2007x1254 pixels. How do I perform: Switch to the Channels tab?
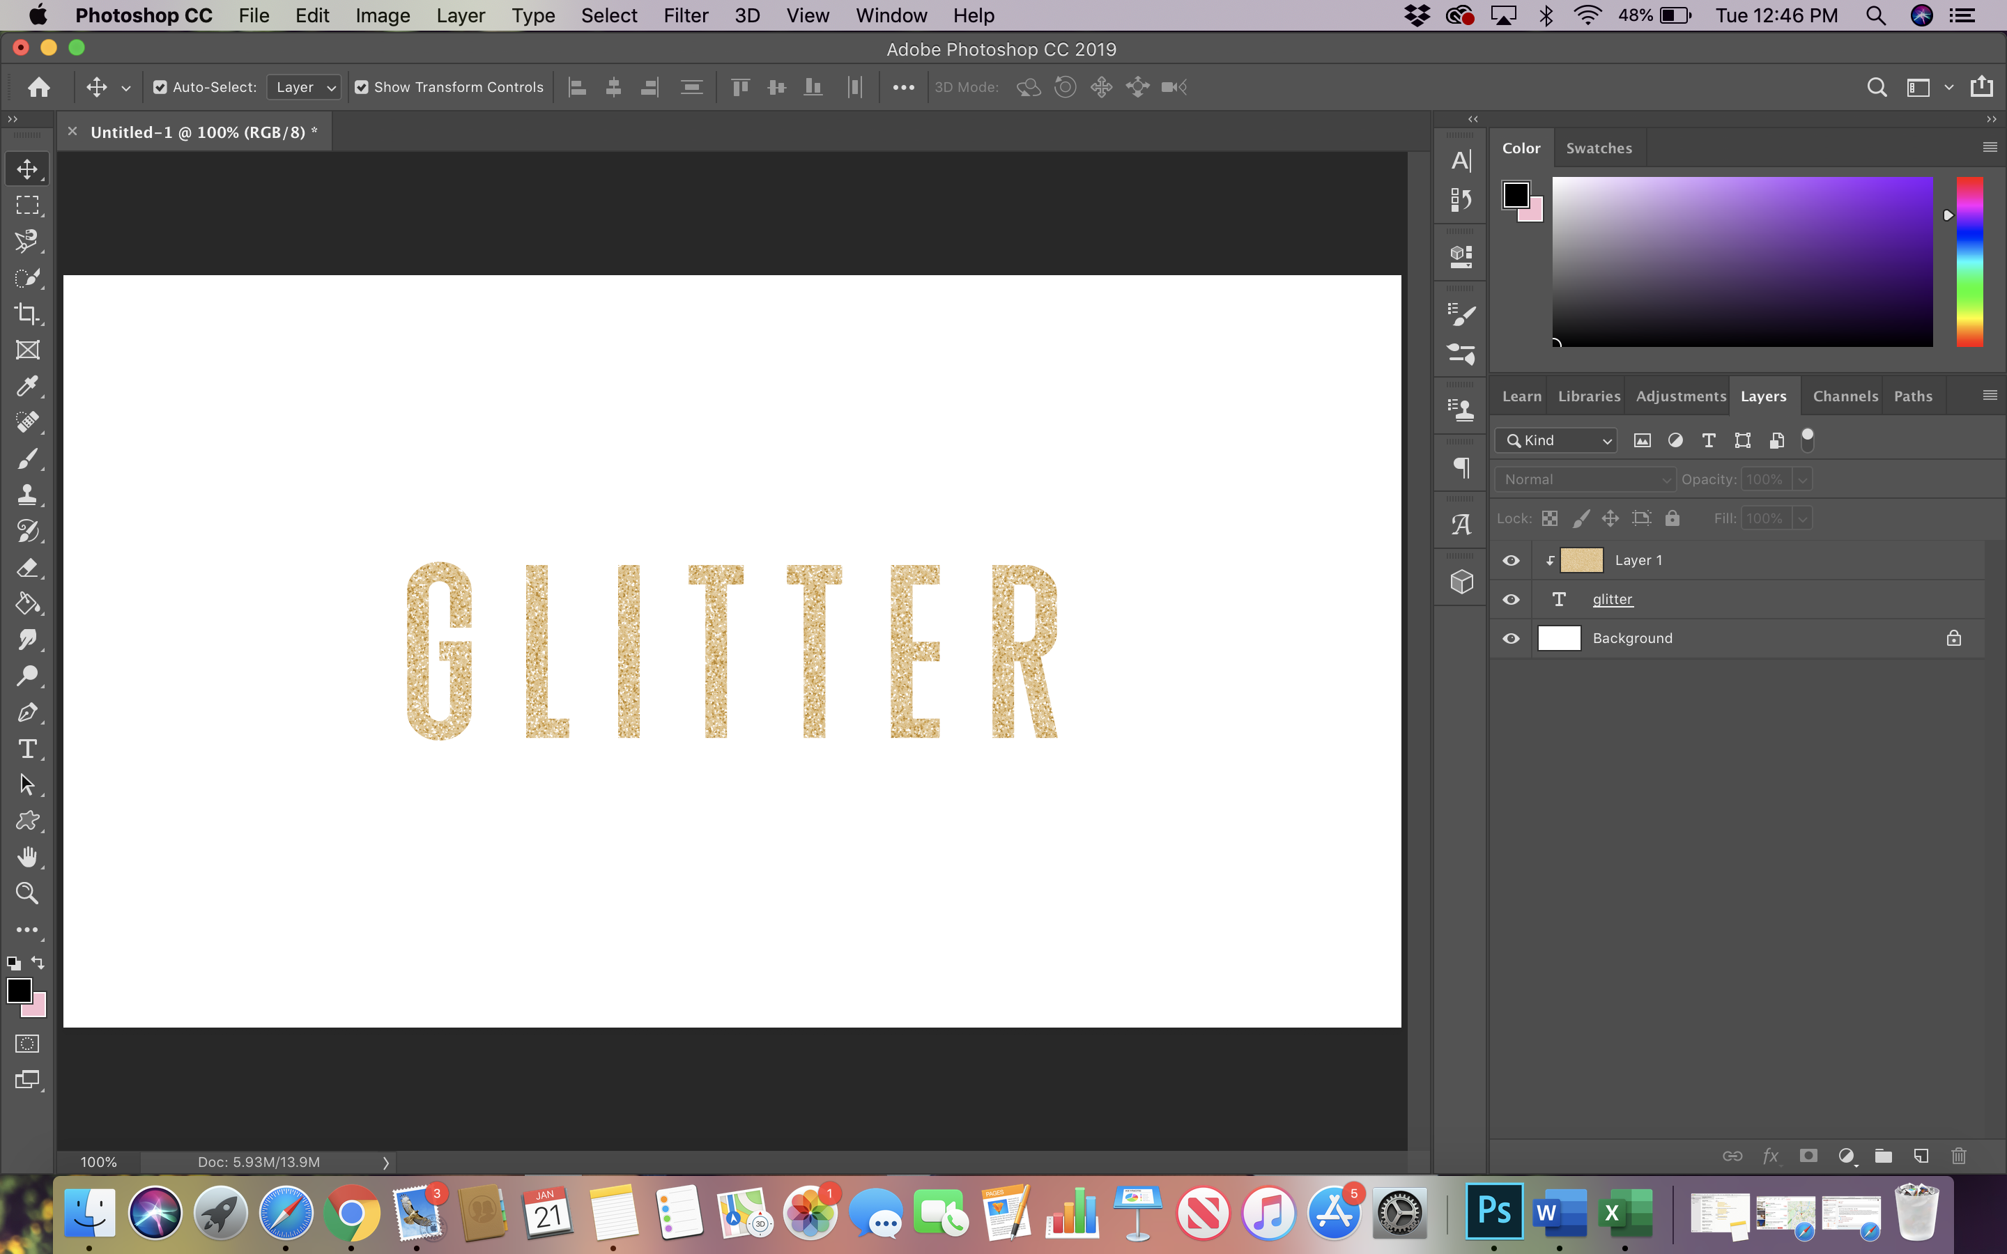click(x=1845, y=396)
